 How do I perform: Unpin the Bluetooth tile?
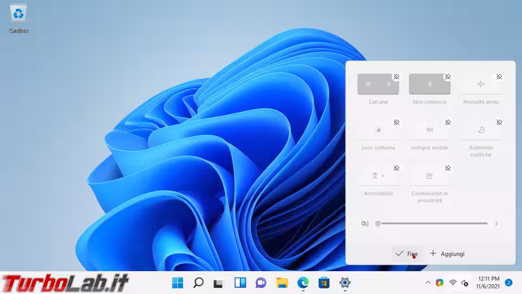pos(448,77)
